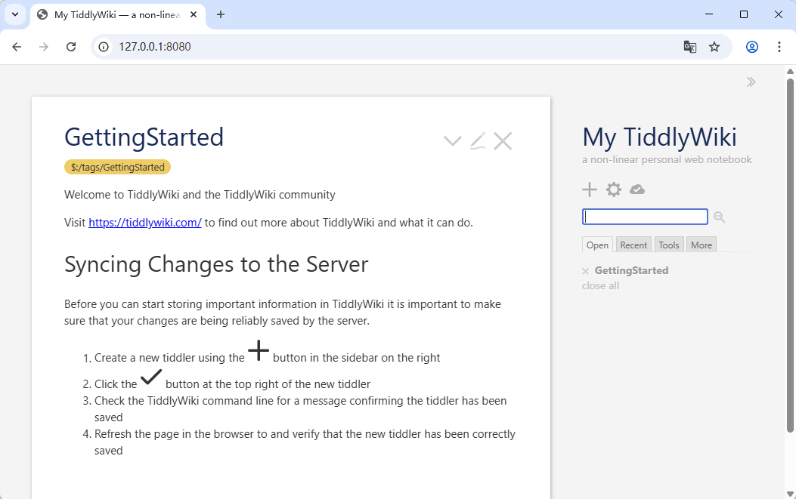Open more actions chevron on GettingStarted
Image resolution: width=796 pixels, height=499 pixels.
pos(452,141)
